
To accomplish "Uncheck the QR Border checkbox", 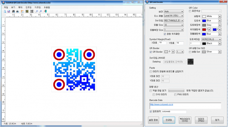I will [x=151, y=52].
